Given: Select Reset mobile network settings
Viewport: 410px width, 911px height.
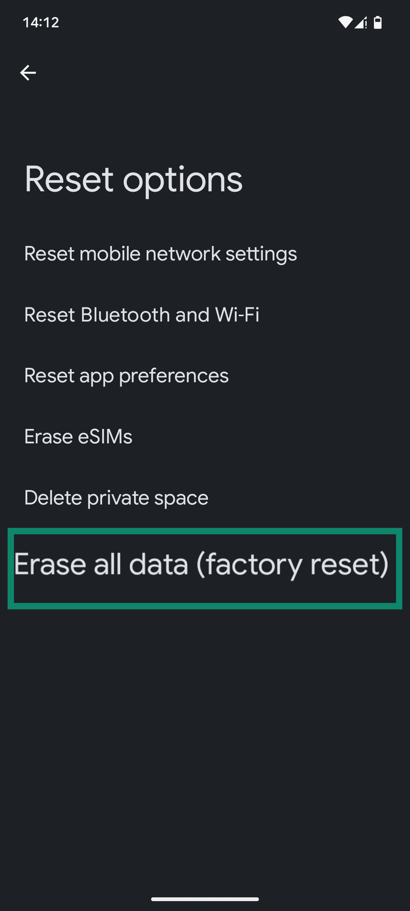Looking at the screenshot, I should (x=160, y=254).
